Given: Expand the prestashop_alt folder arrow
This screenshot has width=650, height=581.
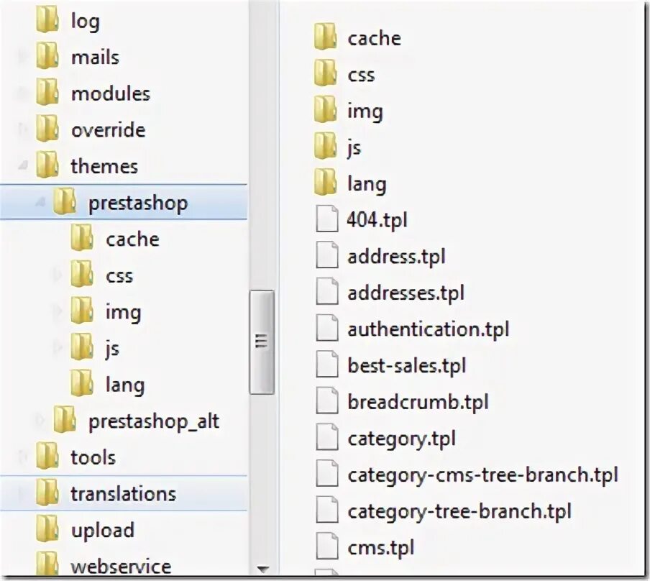Looking at the screenshot, I should (40, 421).
